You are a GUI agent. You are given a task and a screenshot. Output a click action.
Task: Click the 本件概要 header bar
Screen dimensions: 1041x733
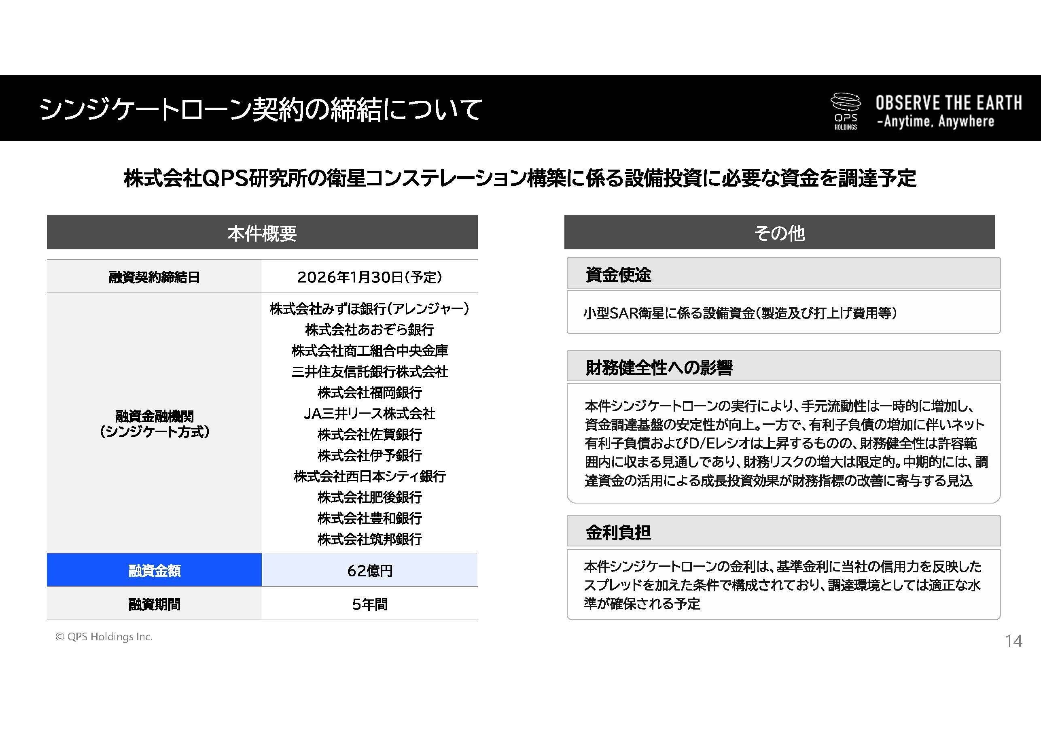262,232
